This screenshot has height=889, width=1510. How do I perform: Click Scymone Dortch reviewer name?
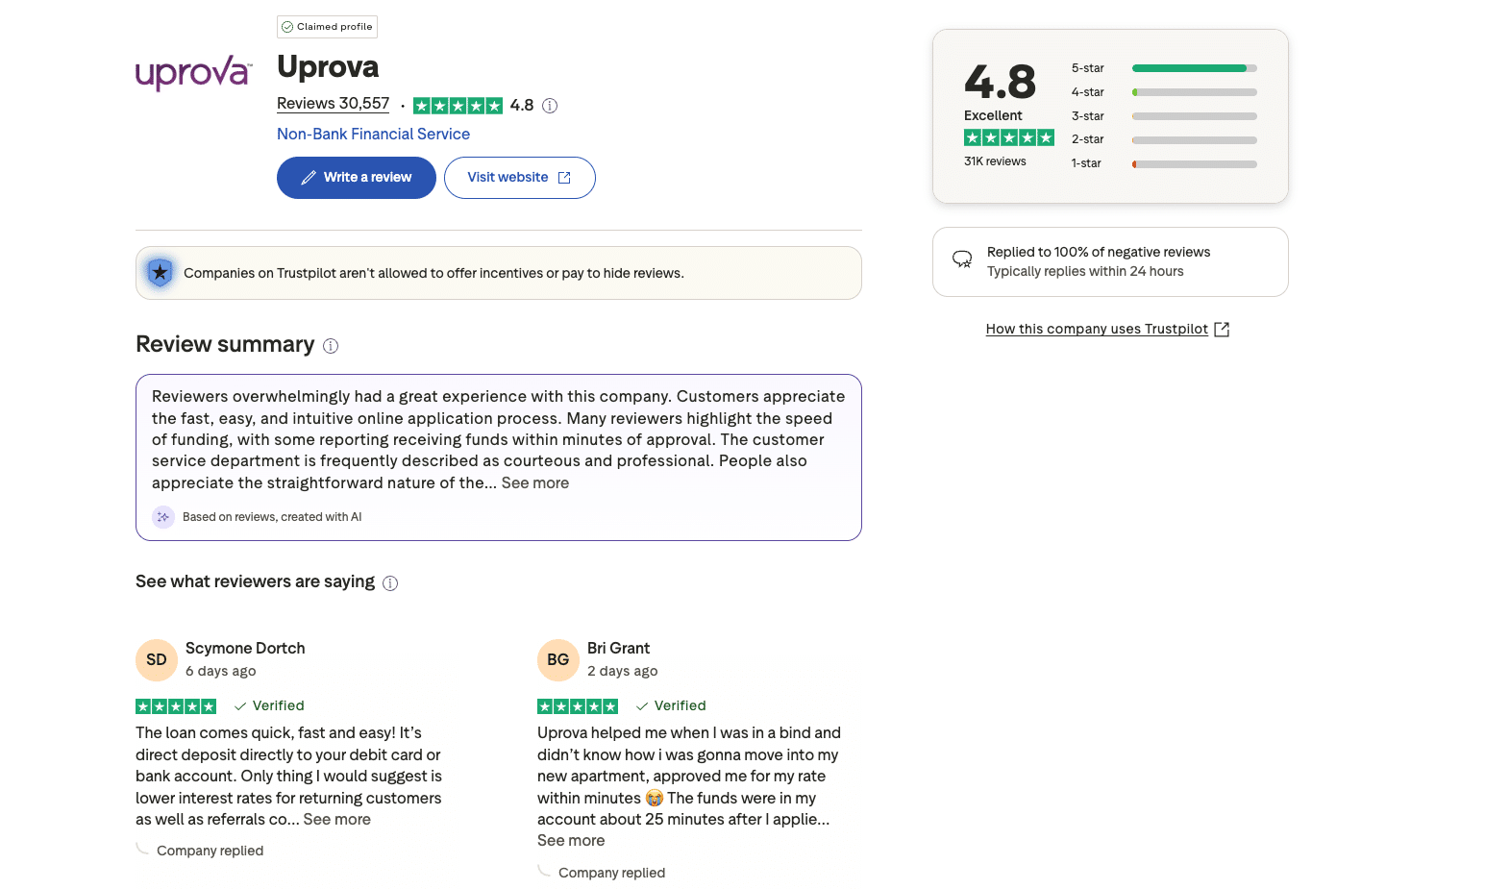point(245,649)
